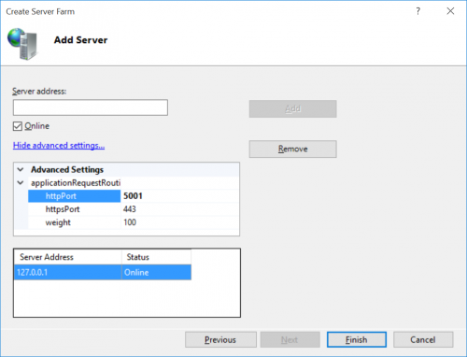Click the Finish button
Screen dimensions: 467x357
357,339
